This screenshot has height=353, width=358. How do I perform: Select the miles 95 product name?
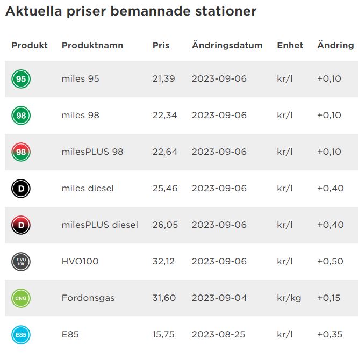[81, 79]
